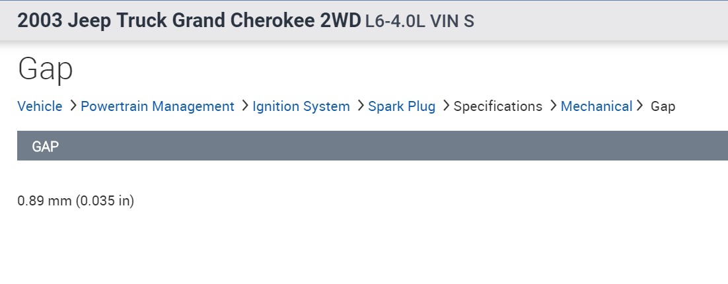728x284 pixels.
Task: Open the Spark Plug breadcrumb link
Action: point(402,106)
